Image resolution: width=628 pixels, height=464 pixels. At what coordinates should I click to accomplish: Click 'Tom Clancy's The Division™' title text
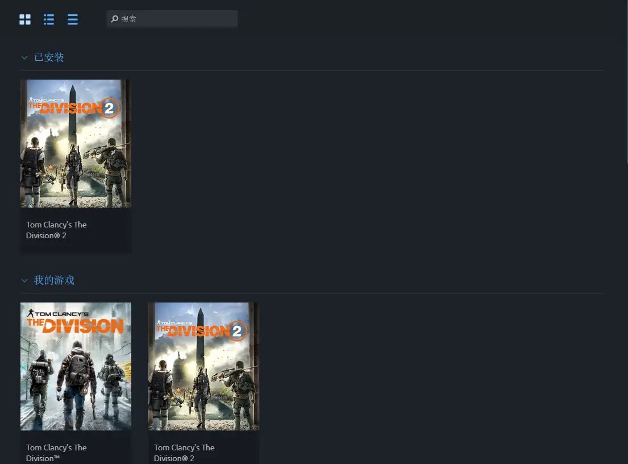(56, 453)
